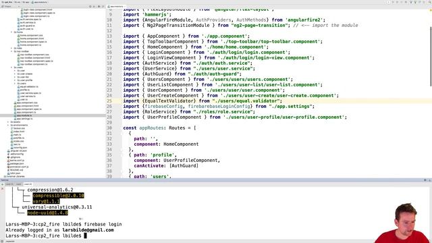
Task: Click 'compression@1.6.2' in terminal output
Action: point(50,190)
